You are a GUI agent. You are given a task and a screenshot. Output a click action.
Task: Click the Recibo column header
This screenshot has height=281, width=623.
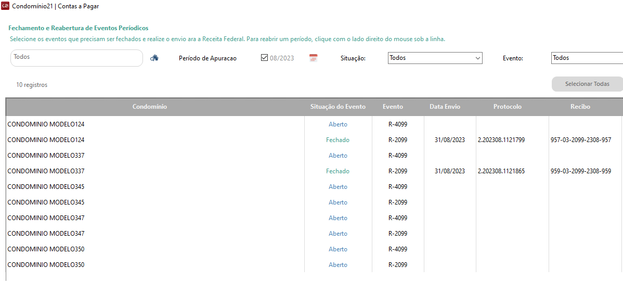(x=581, y=107)
